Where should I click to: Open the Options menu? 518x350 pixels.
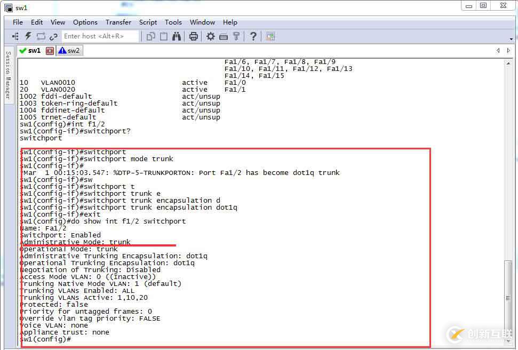pyautogui.click(x=85, y=22)
